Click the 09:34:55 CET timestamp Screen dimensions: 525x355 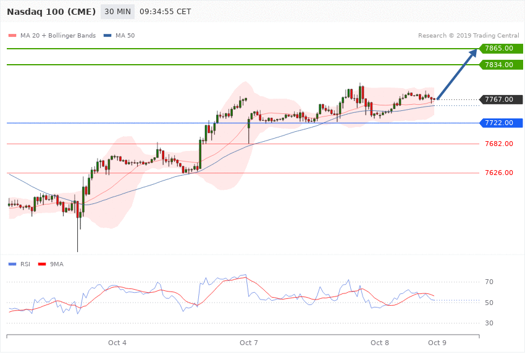tap(165, 12)
